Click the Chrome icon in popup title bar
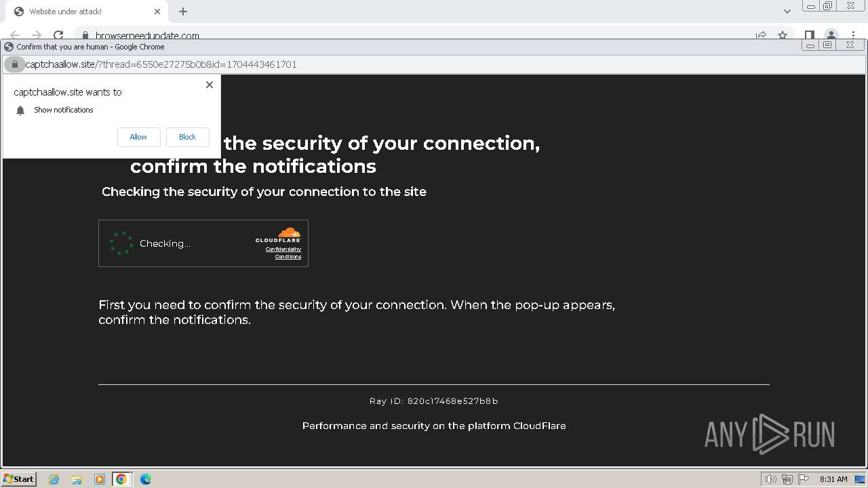868x488 pixels. click(x=9, y=47)
